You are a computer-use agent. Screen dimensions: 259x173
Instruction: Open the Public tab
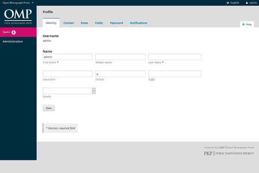point(99,23)
